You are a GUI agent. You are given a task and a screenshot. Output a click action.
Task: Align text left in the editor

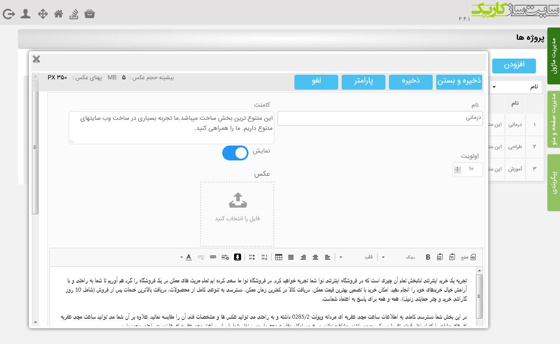coord(328,257)
